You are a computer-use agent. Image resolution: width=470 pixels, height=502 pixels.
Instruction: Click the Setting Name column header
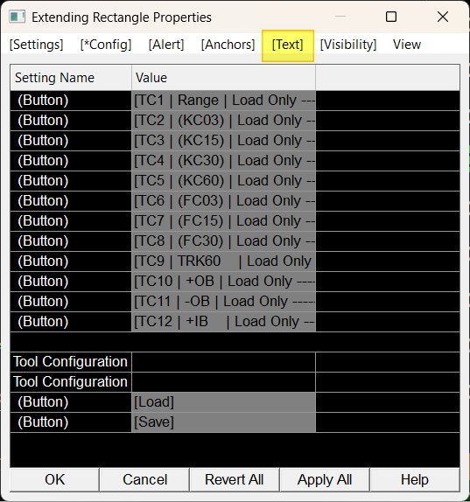[71, 78]
